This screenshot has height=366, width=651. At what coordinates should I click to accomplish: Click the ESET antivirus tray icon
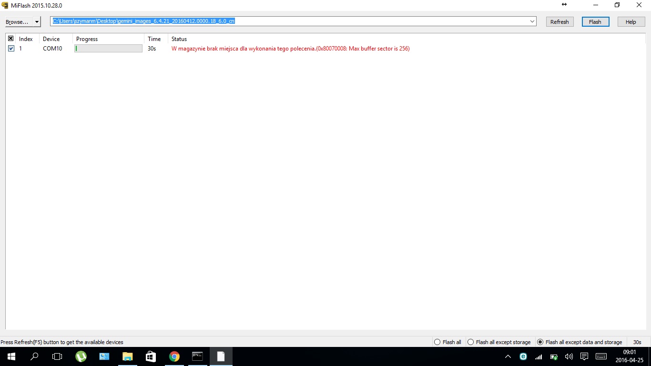point(523,356)
